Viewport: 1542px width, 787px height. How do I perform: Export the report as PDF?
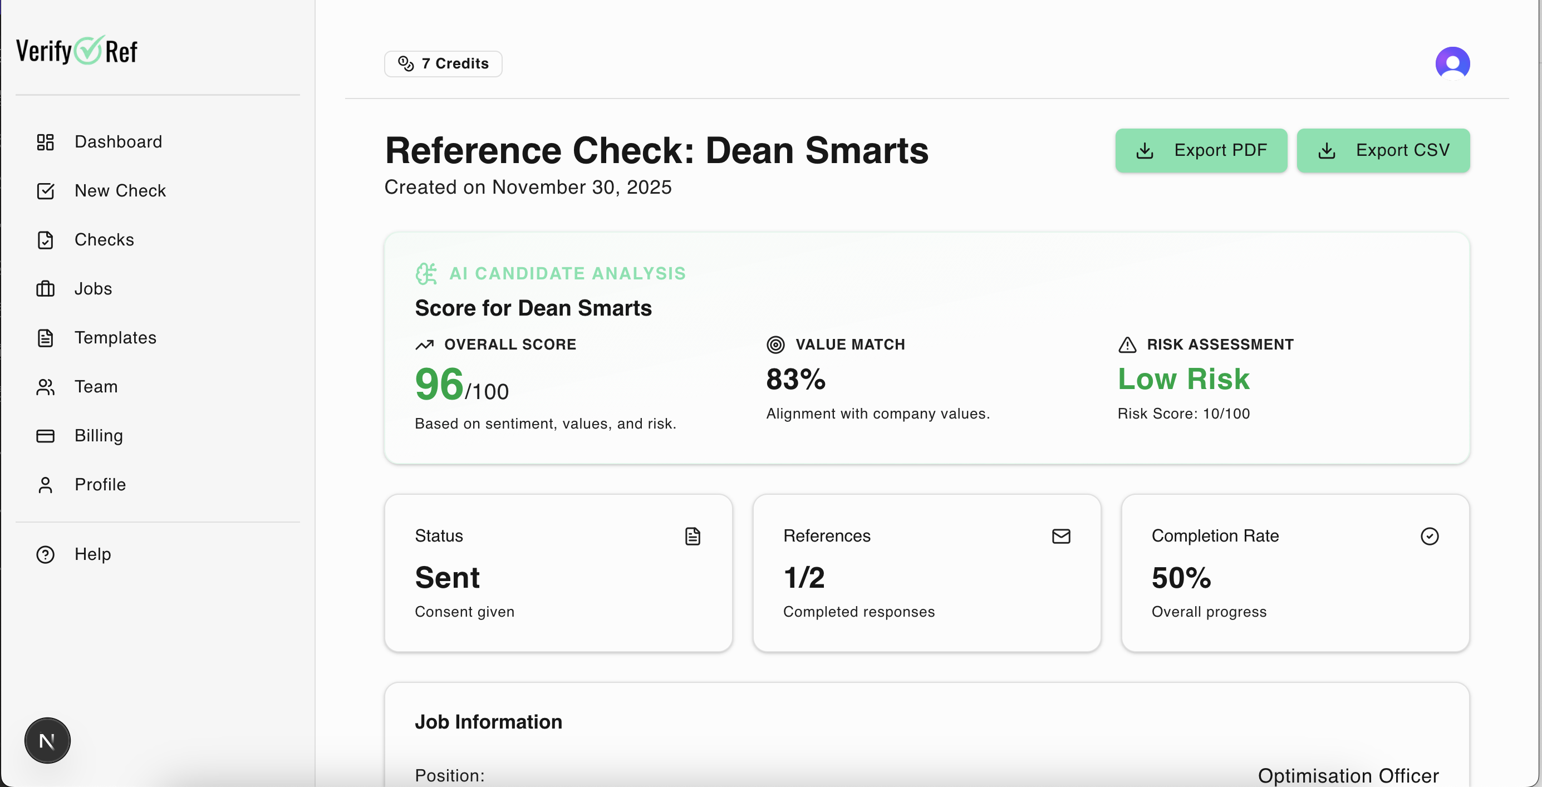[x=1201, y=150]
